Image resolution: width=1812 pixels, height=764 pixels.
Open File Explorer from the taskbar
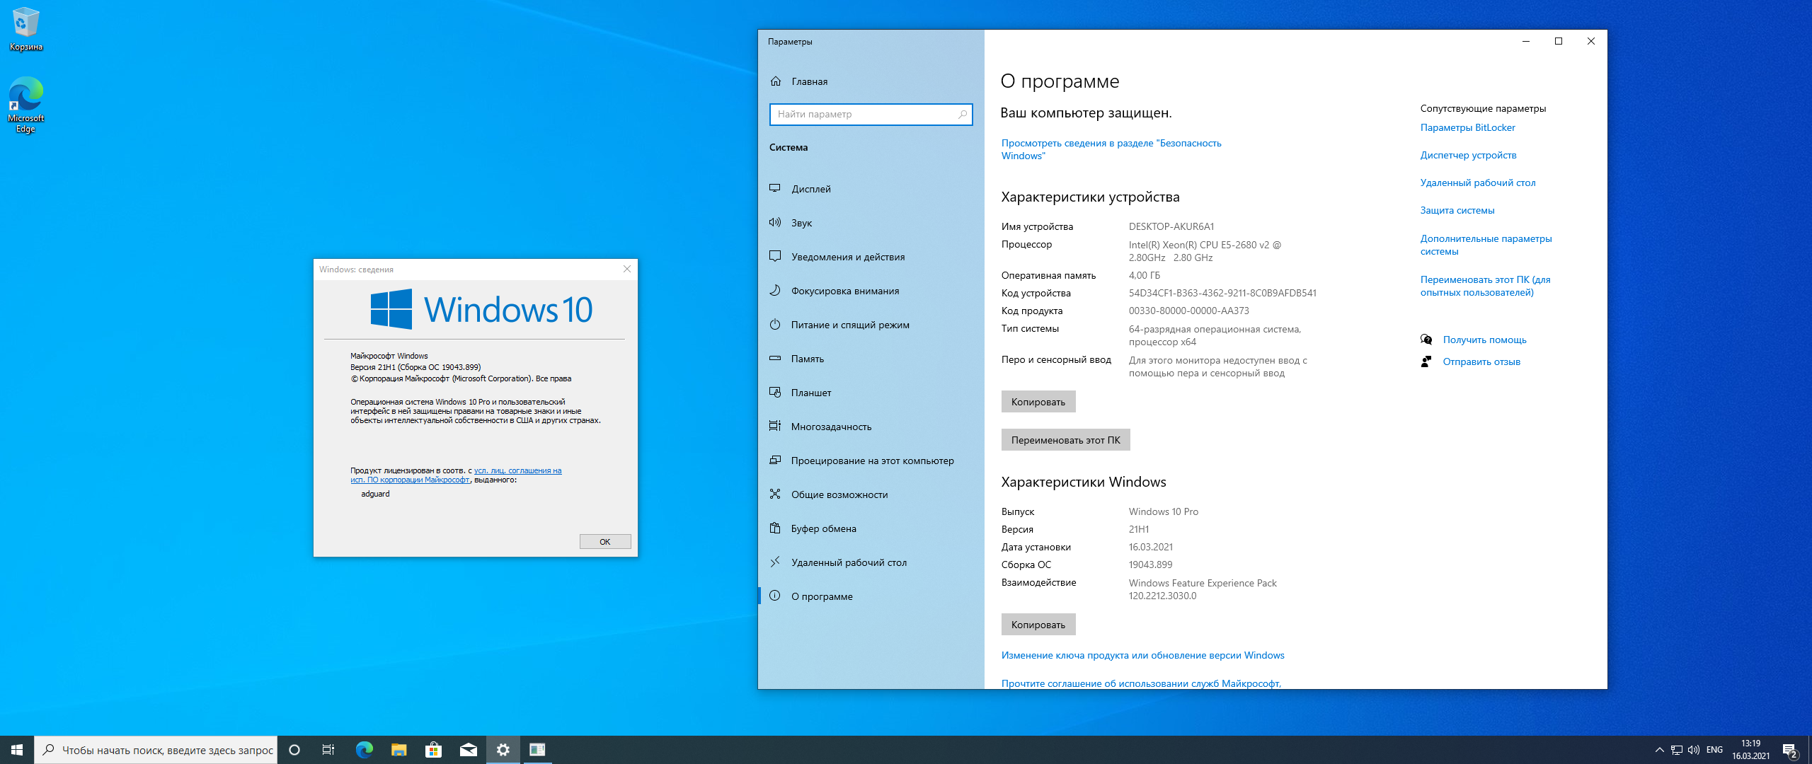(398, 750)
